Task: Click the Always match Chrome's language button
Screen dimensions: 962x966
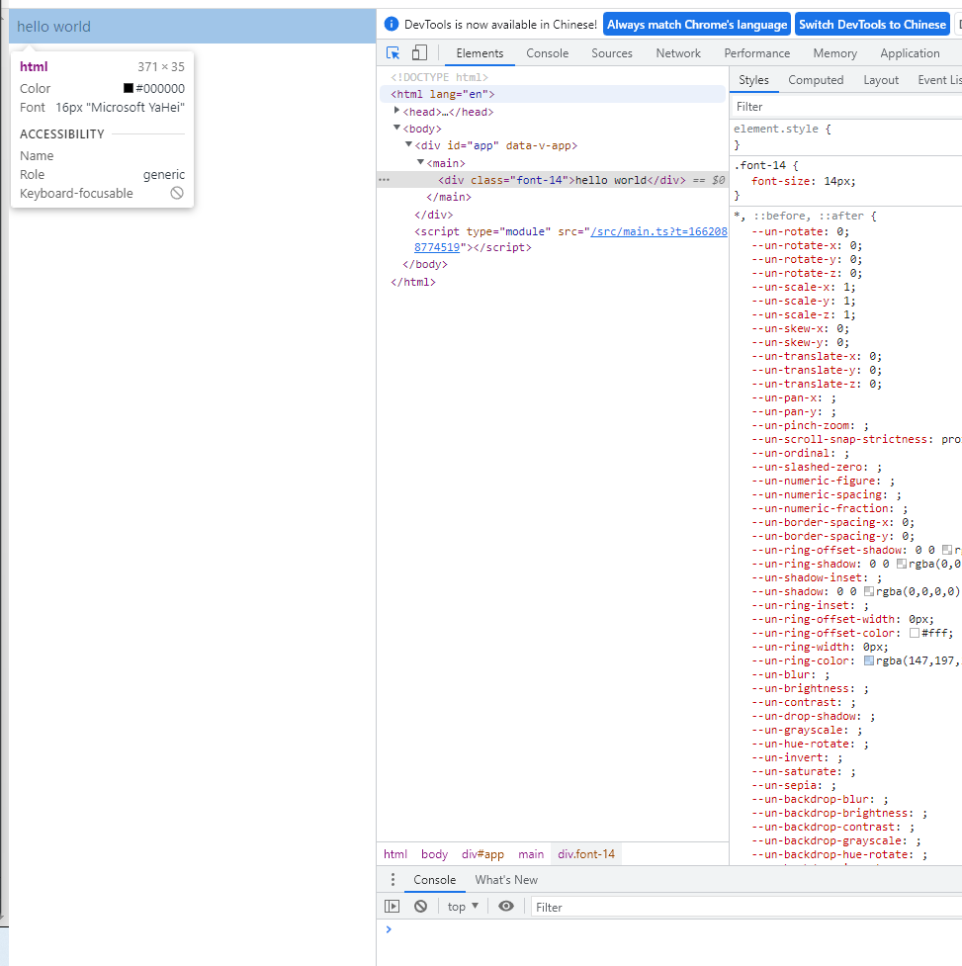Action: coord(696,24)
